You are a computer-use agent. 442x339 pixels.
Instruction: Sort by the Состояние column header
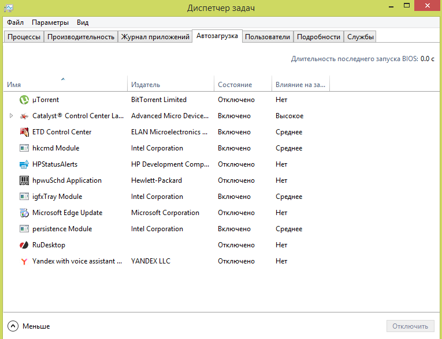point(243,84)
